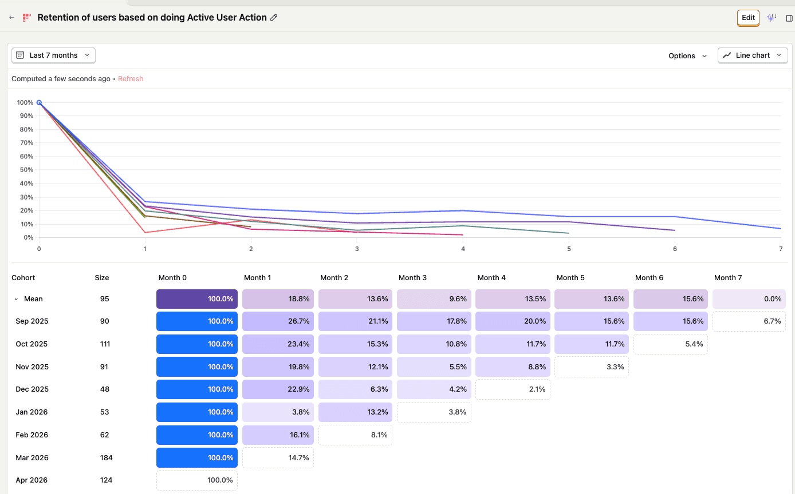This screenshot has width=795, height=494.
Task: Click the pencil icon to rename insight
Action: 274,18
